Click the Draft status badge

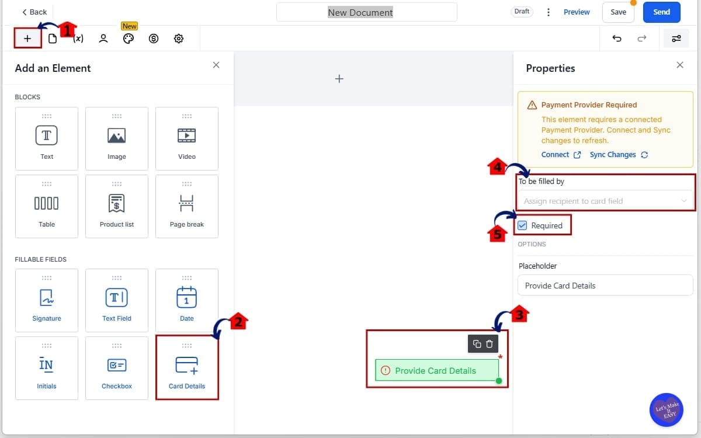[522, 12]
